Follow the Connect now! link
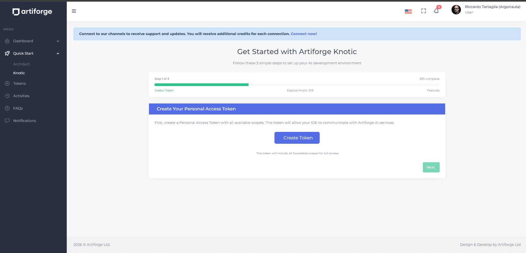Viewport: 526px width, 253px height. pos(304,34)
